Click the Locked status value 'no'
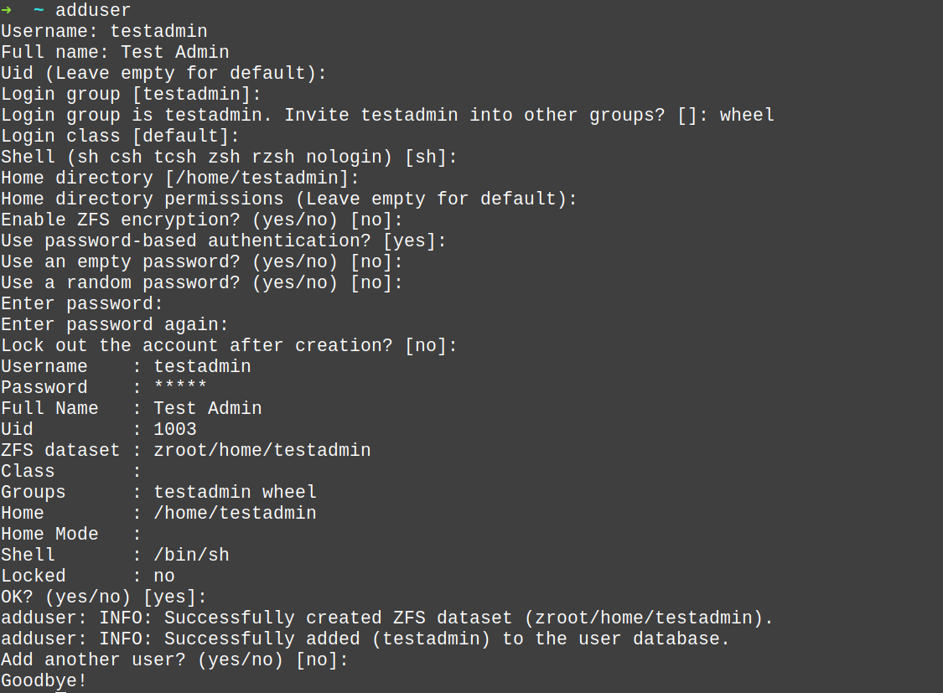Screen dimensions: 943x693 (x=164, y=576)
